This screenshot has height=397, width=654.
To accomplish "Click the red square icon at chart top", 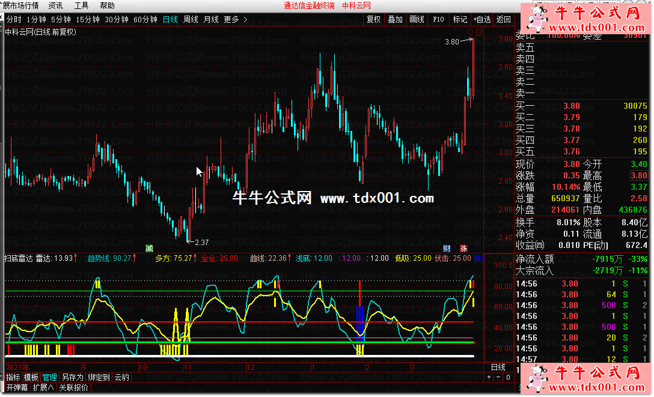I will 478,32.
